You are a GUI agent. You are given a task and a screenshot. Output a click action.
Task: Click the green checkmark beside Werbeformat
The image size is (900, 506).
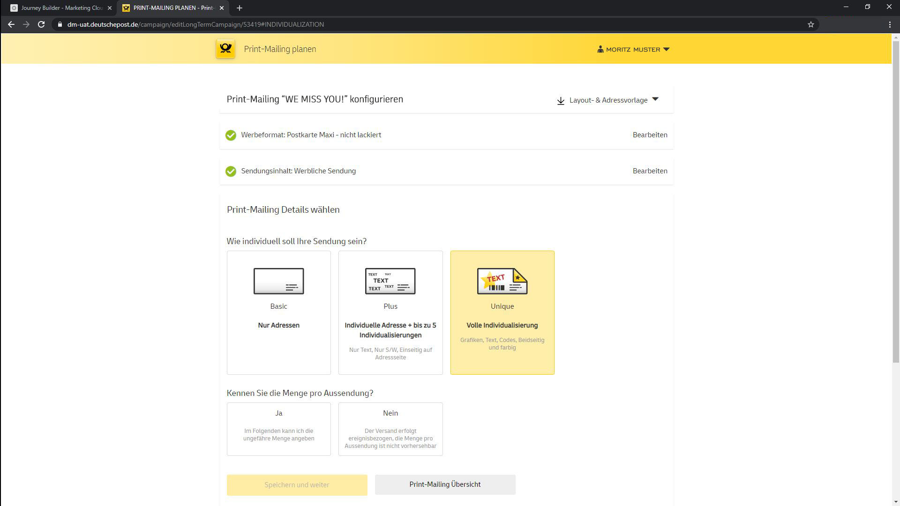[x=231, y=135]
